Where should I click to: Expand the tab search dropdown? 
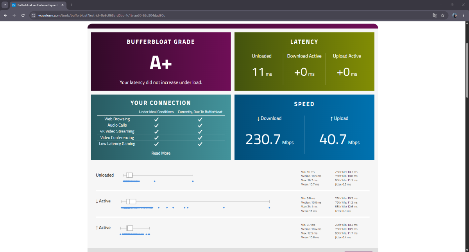(x=5, y=5)
